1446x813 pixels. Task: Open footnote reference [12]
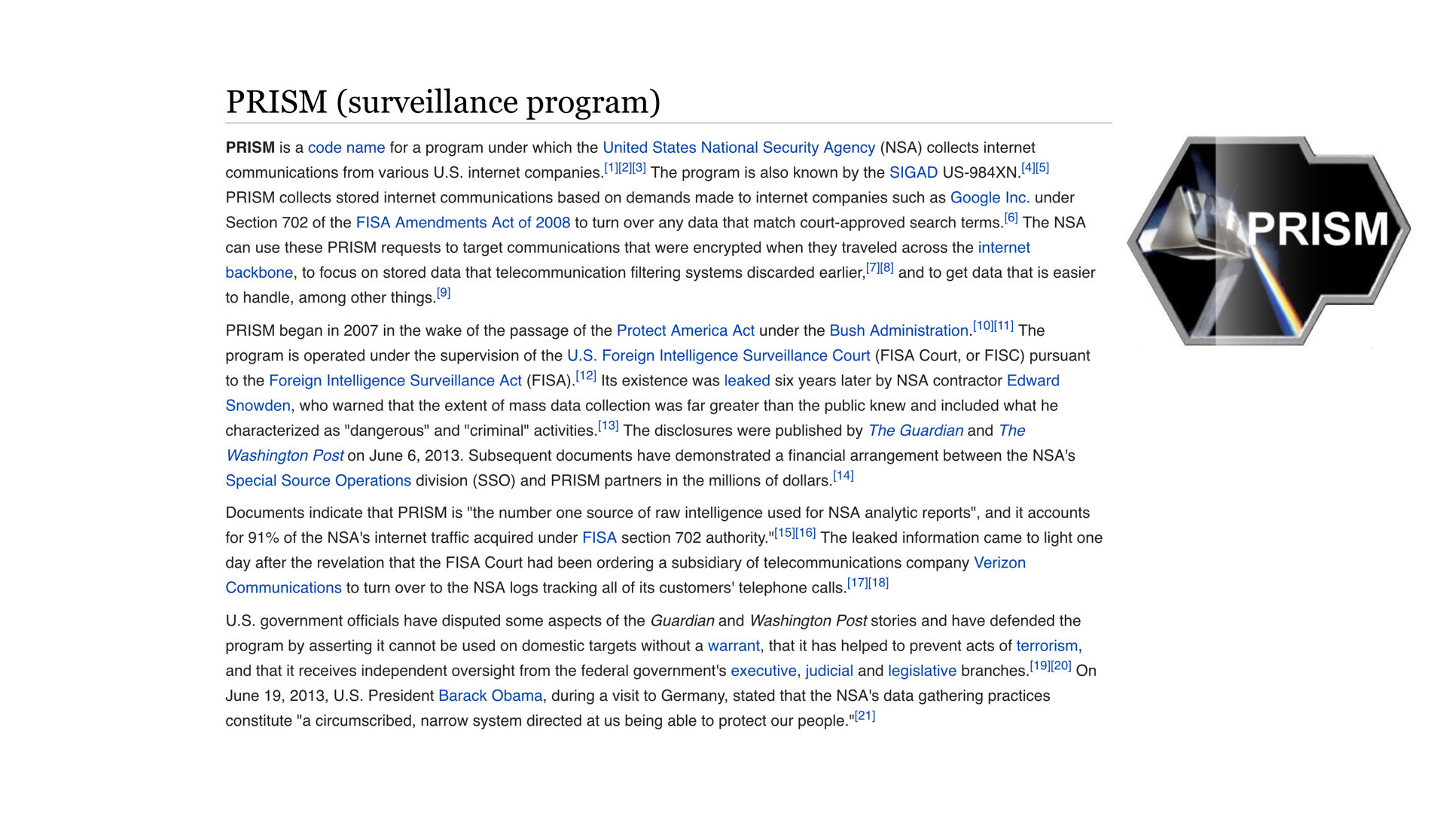[x=586, y=376]
